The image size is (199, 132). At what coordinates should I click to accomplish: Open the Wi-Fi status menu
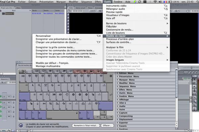(155, 2)
